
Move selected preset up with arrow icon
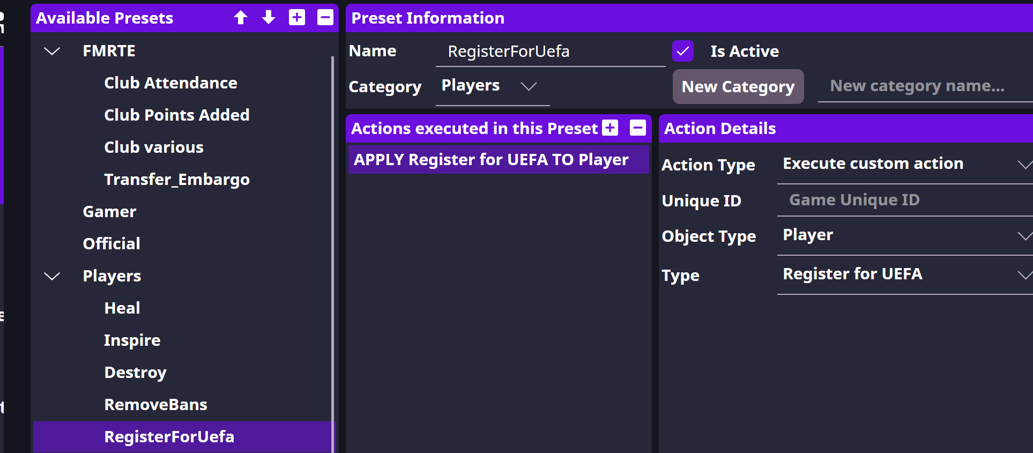[x=241, y=18]
